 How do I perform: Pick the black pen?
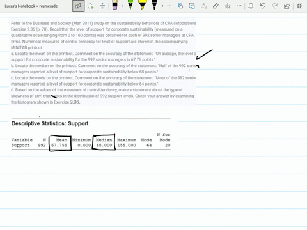tap(154, 5)
